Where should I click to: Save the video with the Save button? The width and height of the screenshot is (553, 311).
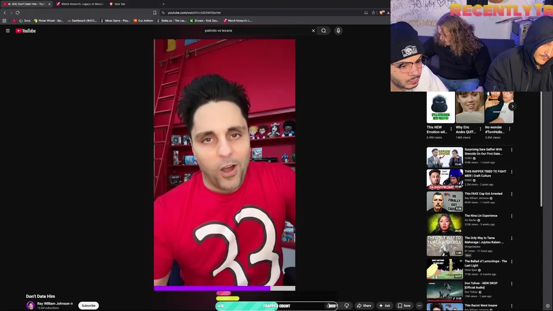pos(404,306)
